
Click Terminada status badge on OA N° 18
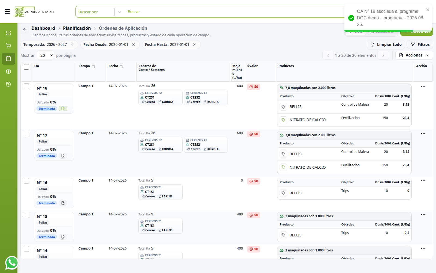coord(47,109)
